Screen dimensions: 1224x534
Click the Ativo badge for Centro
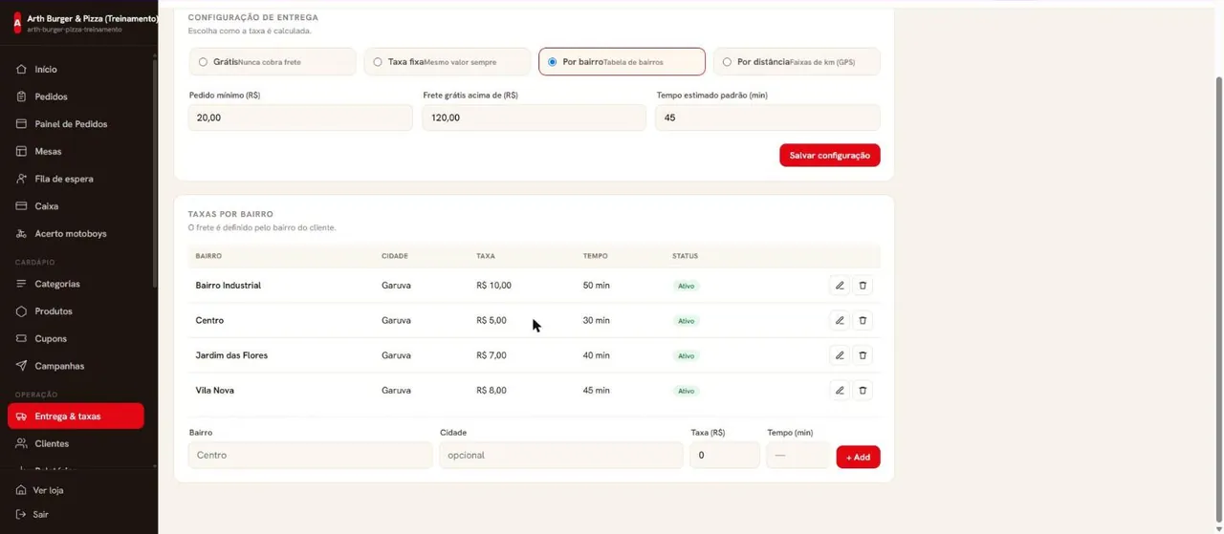[687, 321]
